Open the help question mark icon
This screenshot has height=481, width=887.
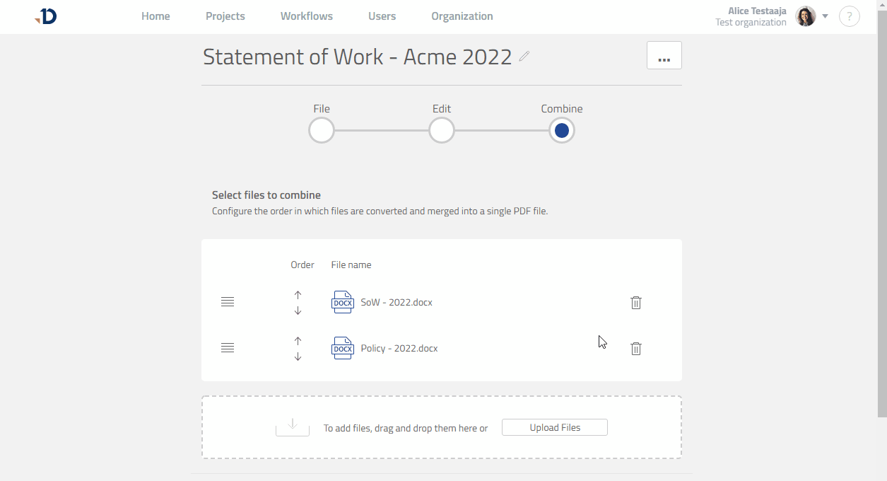pyautogui.click(x=849, y=16)
